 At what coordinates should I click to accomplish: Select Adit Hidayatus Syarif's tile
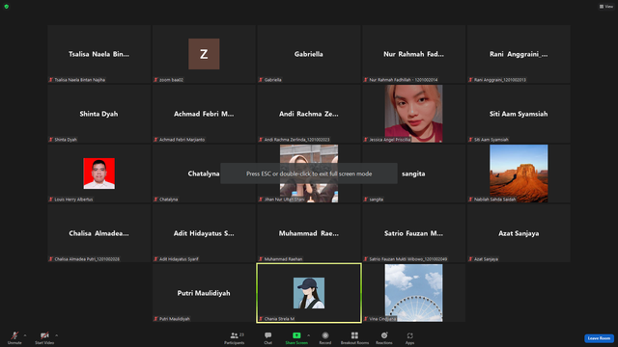[x=204, y=233]
